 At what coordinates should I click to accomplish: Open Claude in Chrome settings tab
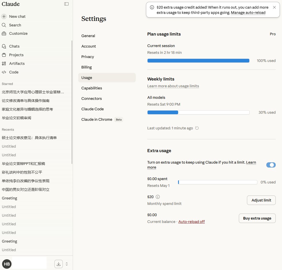point(107,119)
